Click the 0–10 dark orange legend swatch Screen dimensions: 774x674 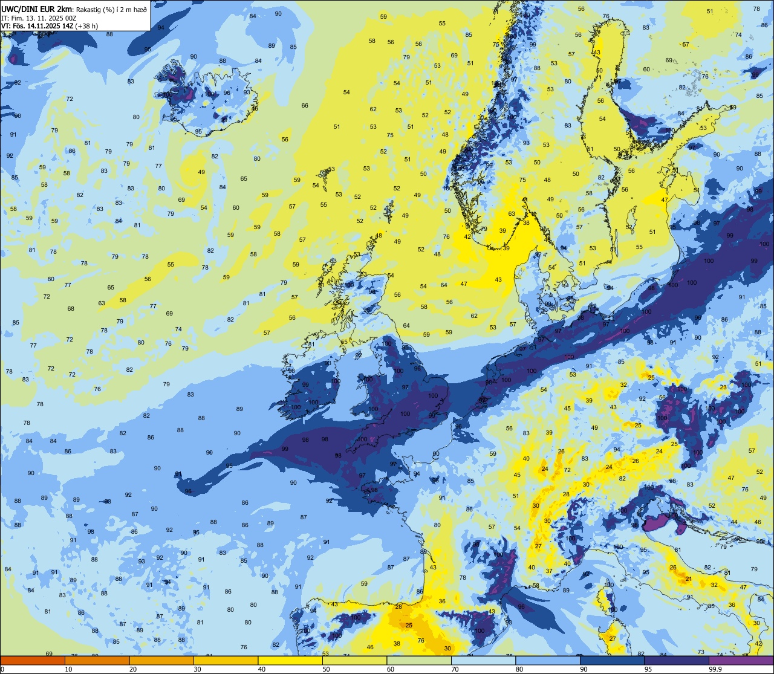tap(33, 660)
